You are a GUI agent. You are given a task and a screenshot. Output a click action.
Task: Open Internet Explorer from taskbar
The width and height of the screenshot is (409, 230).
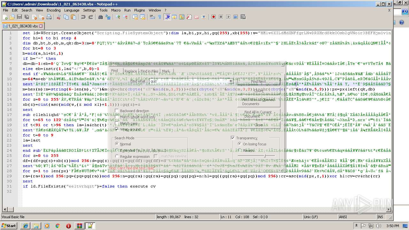click(25, 226)
